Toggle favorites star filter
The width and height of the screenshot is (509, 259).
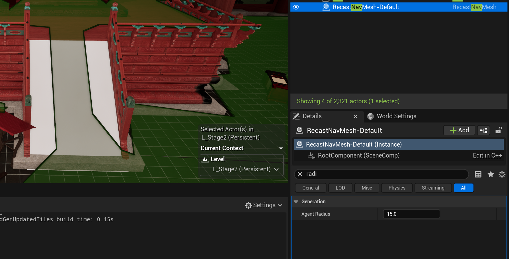(491, 174)
